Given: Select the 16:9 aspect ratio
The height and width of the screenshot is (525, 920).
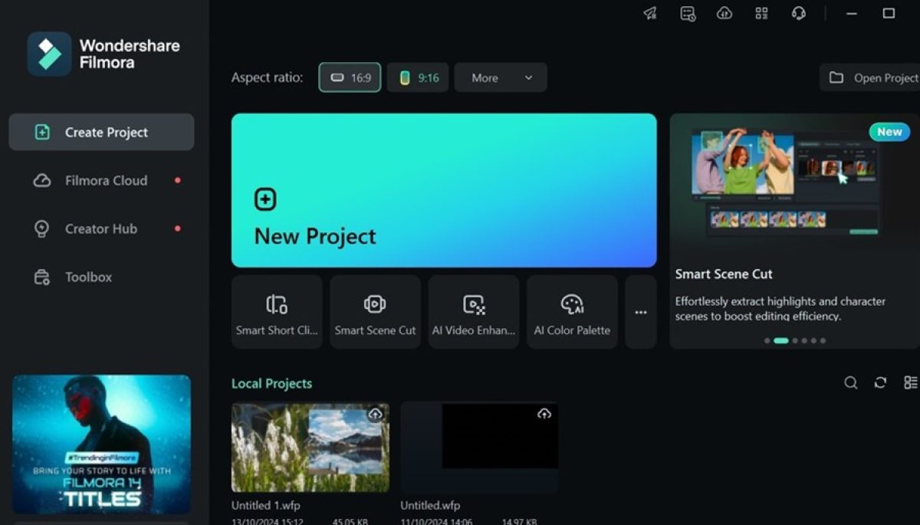Looking at the screenshot, I should tap(350, 77).
